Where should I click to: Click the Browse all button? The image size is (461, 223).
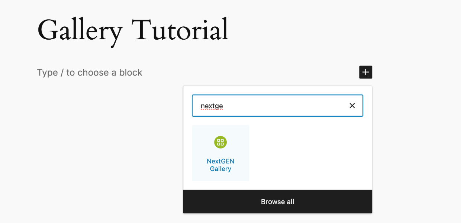[277, 202]
